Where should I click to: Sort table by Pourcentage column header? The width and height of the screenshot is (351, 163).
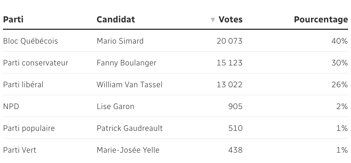321,20
